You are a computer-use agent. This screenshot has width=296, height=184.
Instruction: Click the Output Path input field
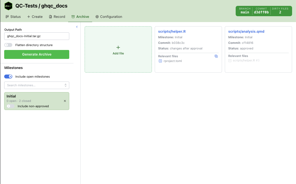click(x=37, y=36)
